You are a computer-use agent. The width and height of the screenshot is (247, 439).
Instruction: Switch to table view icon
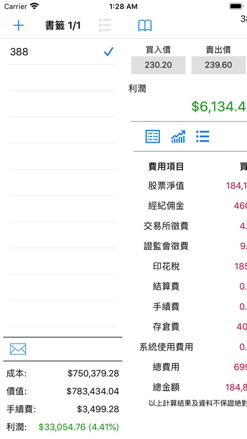[x=153, y=136]
